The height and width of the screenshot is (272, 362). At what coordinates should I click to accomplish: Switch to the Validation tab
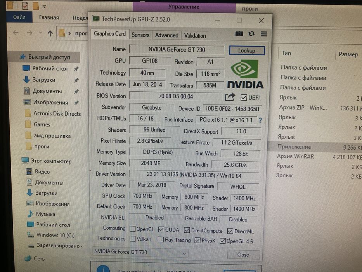[195, 36]
